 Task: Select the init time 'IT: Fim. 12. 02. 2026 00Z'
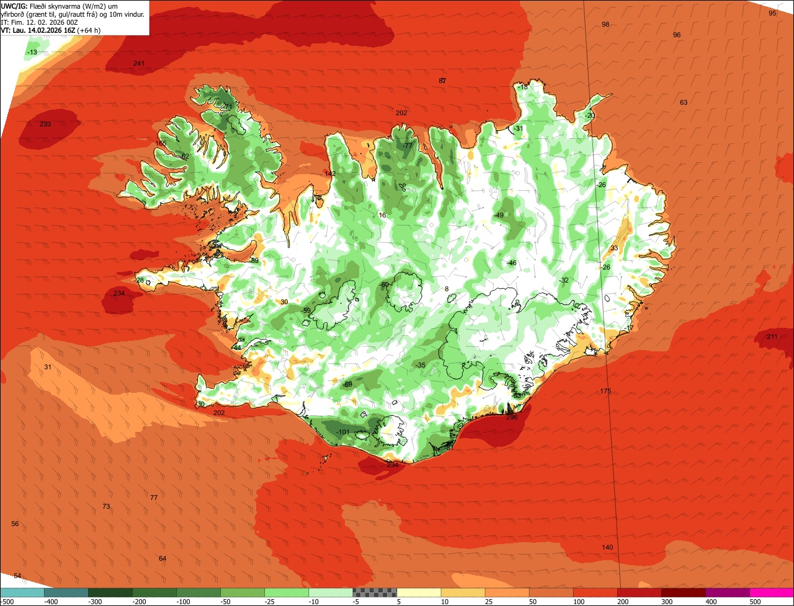pos(39,22)
